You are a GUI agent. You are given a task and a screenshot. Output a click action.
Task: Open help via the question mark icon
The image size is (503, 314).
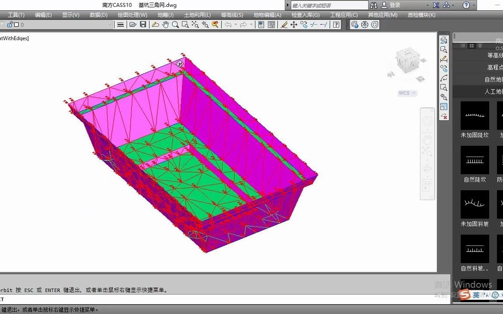point(336,25)
